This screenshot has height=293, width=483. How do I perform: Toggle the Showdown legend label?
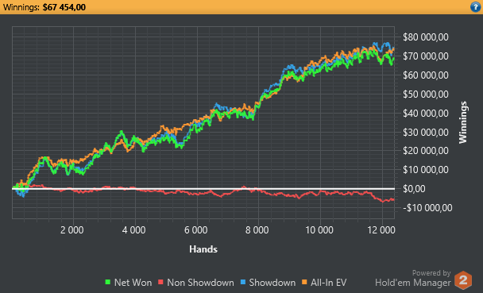(x=272, y=282)
